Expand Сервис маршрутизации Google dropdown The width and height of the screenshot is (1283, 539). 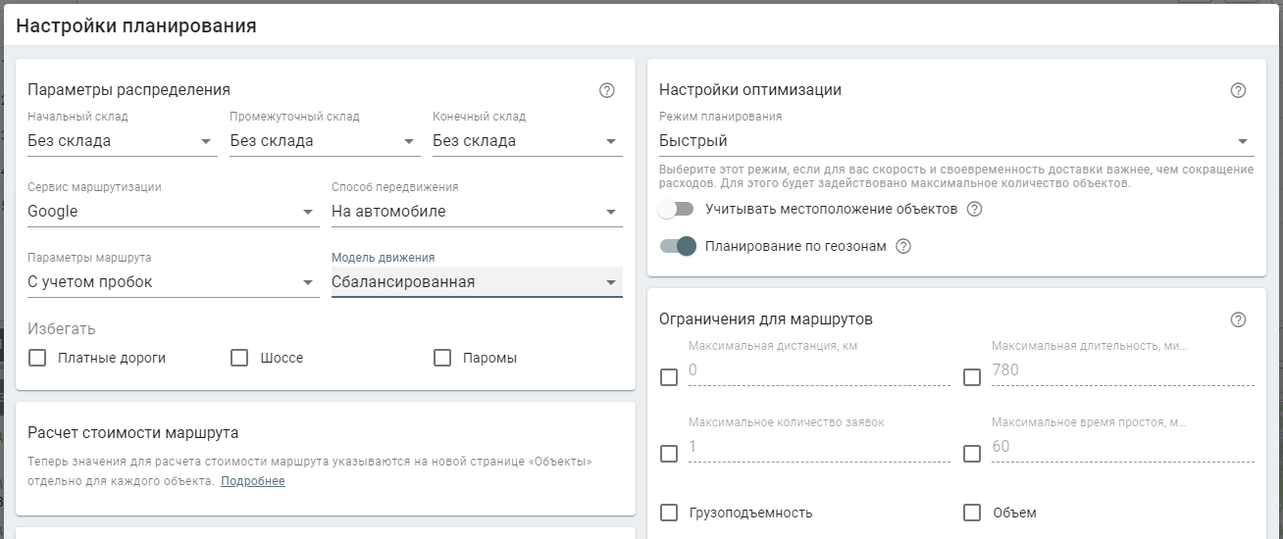[x=173, y=212]
